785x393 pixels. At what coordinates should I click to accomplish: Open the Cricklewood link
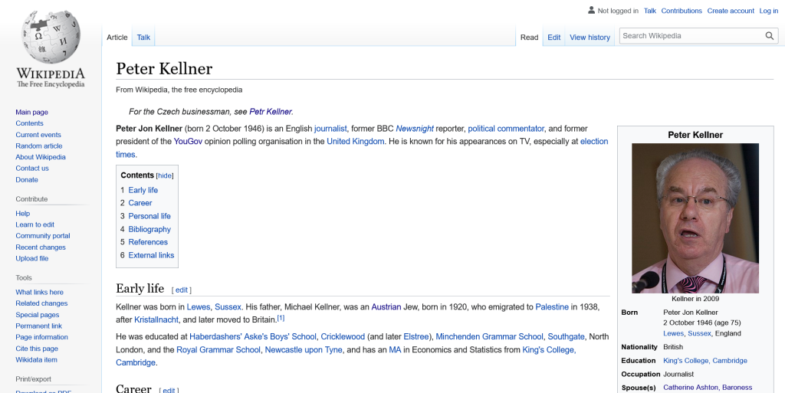click(x=343, y=336)
